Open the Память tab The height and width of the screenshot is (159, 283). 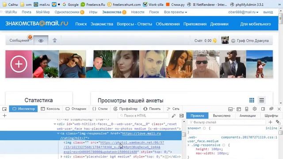click(x=152, y=109)
